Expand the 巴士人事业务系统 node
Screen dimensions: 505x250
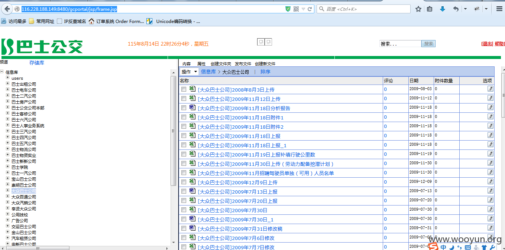(7, 125)
